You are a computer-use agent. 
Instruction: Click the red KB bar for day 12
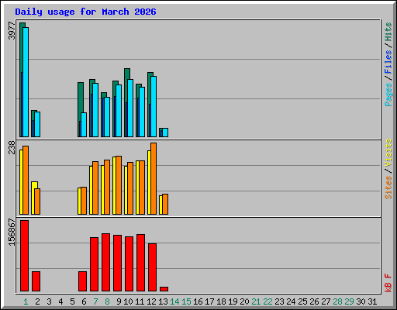(152, 267)
